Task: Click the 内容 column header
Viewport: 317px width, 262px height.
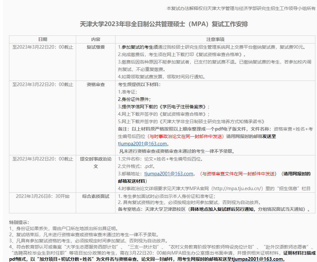Action: pos(96,39)
